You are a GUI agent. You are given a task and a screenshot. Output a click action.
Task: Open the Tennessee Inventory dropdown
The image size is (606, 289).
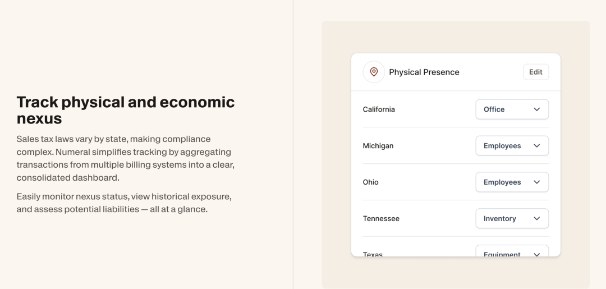[x=512, y=218]
